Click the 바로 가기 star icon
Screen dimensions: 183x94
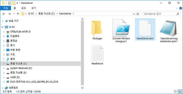click(x=7, y=21)
